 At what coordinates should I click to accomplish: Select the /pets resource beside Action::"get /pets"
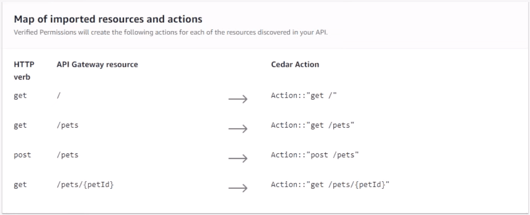67,125
